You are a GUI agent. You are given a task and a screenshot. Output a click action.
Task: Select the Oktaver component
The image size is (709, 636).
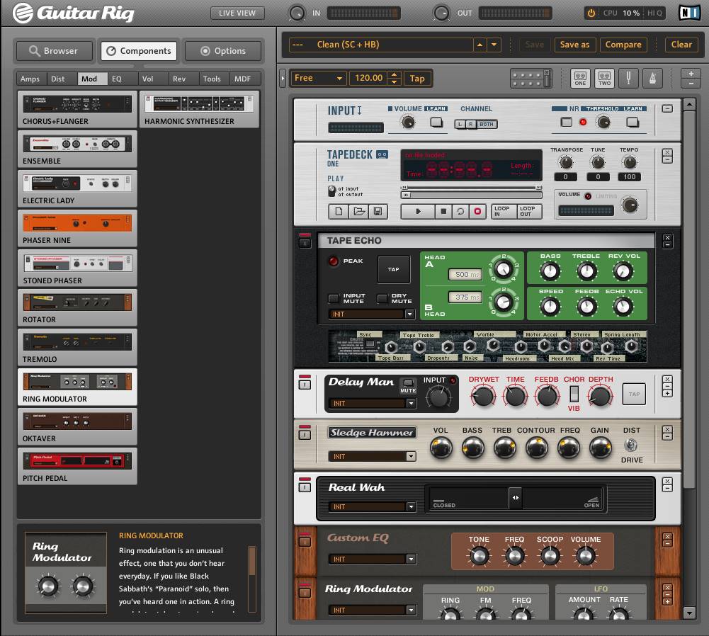77,426
